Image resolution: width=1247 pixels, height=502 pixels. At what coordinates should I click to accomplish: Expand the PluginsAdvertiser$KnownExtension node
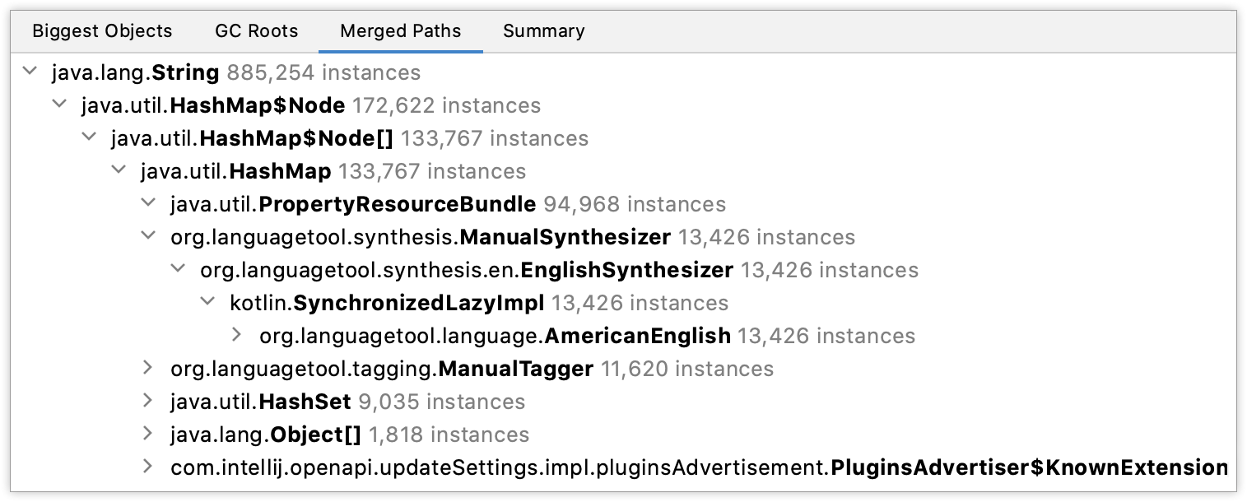pos(147,467)
